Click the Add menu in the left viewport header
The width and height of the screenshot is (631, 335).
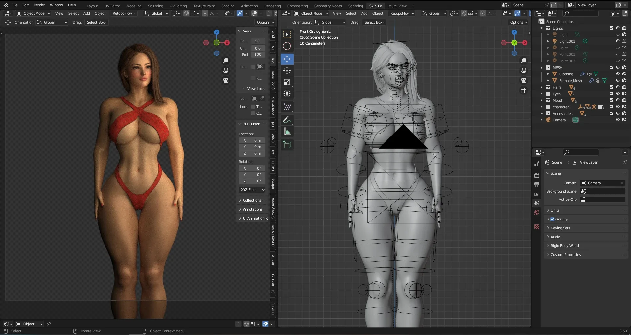coord(86,13)
